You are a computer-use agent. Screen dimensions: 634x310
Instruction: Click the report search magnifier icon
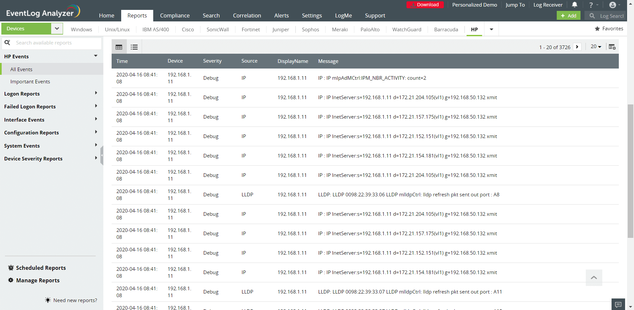tap(7, 42)
